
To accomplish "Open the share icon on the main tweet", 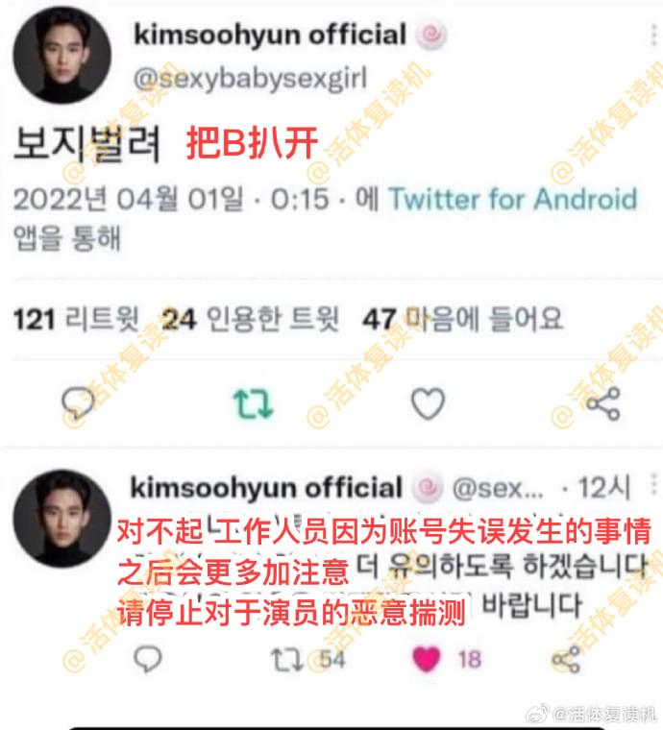I will [603, 403].
